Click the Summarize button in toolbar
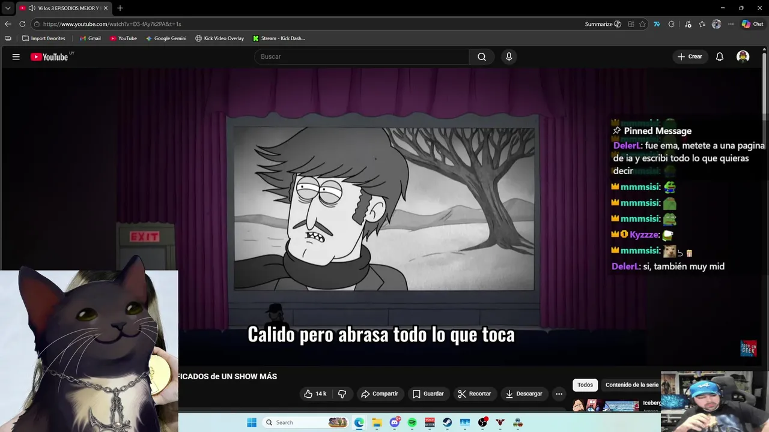Screen dimensions: 769x432 coord(603,24)
